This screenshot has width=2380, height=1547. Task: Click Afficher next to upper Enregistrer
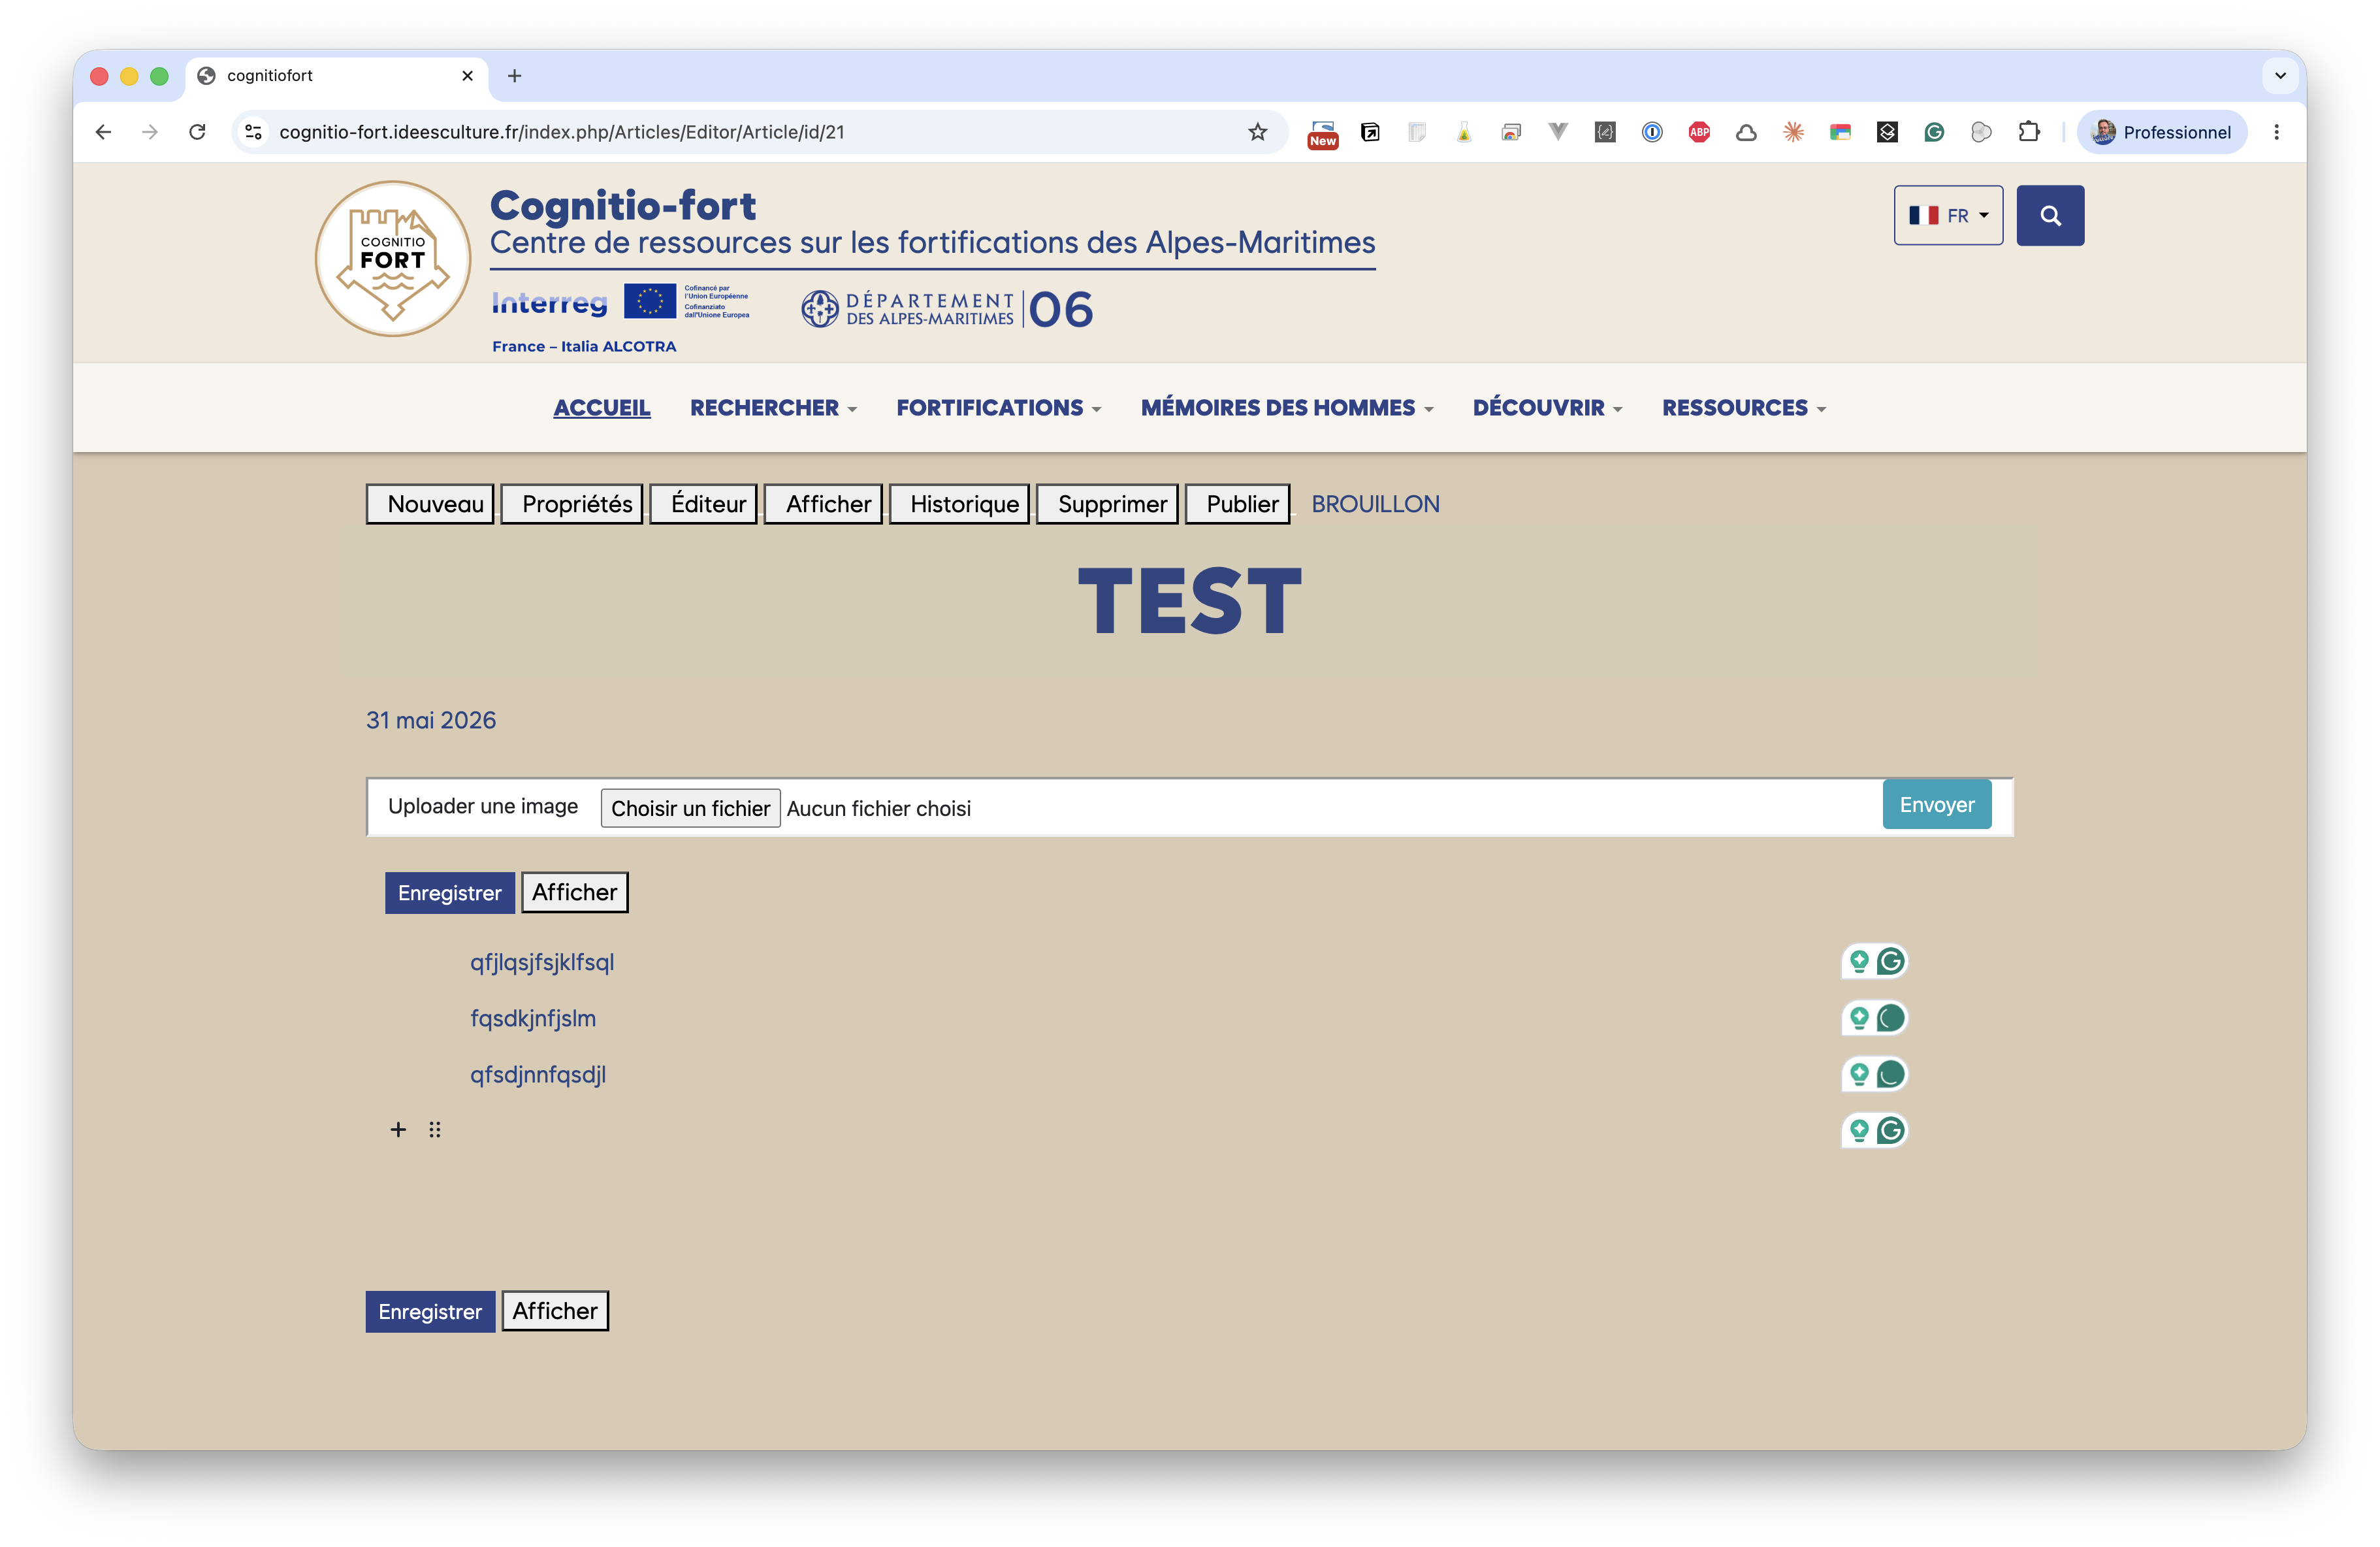575,892
